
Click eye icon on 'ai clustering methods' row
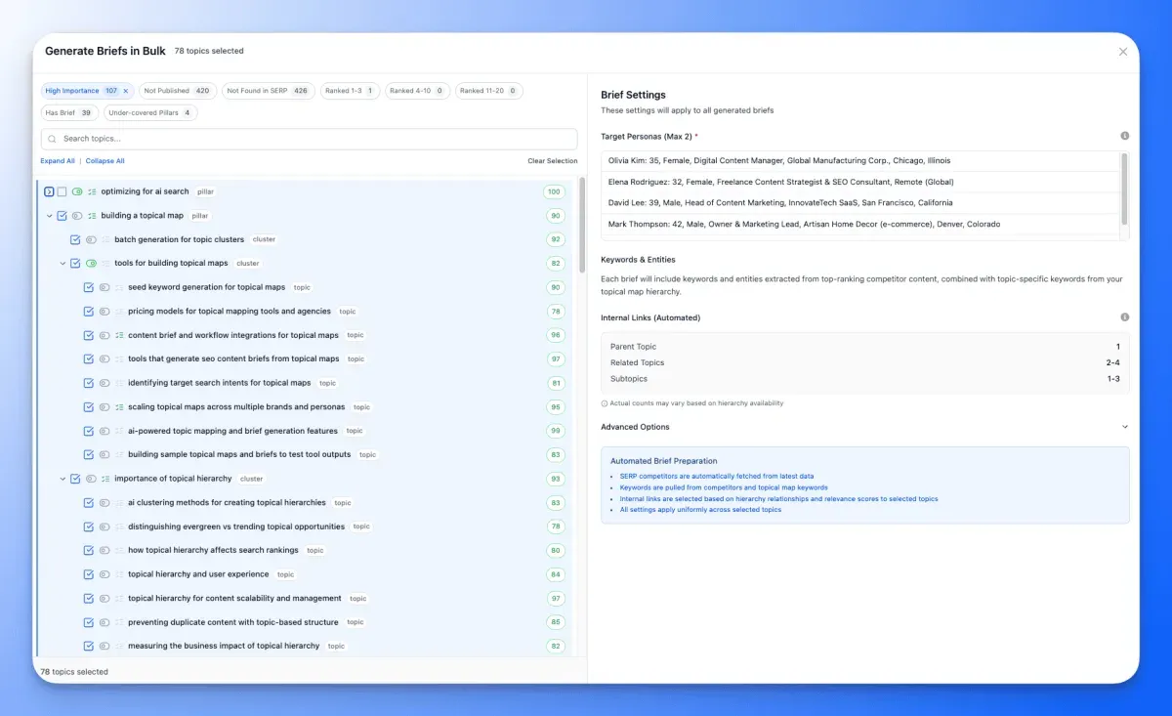click(105, 503)
